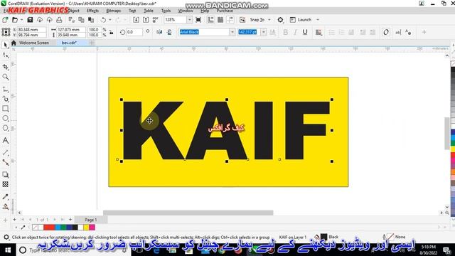Open the Effects menu
455x256 pixels.
(93, 11)
